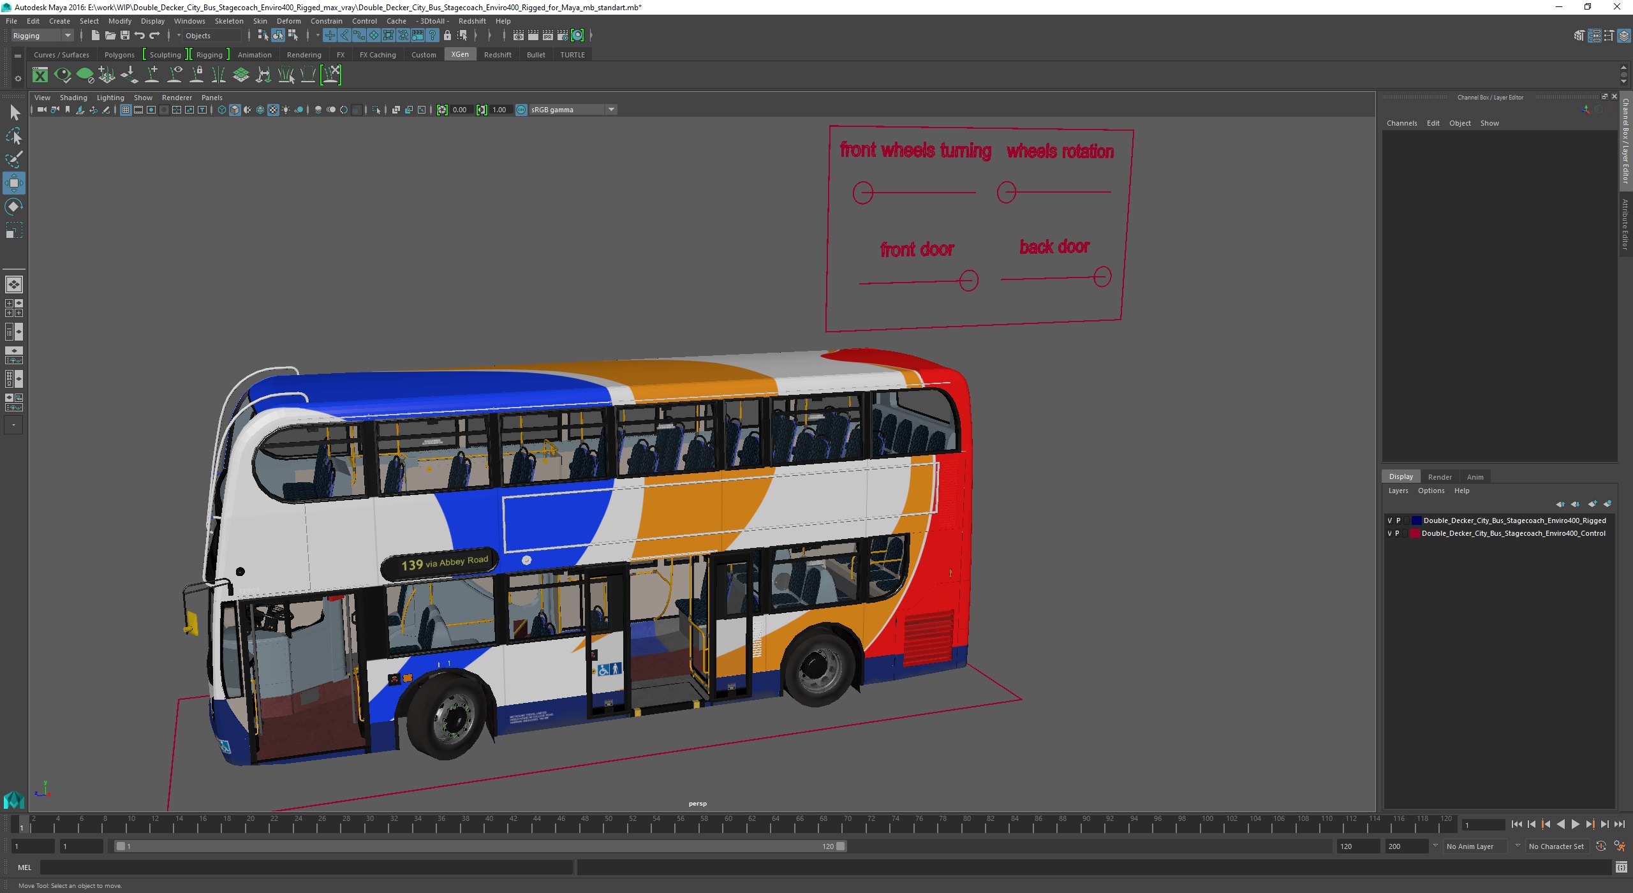Open the sRGB gamma view transform dropdown
Screen dimensions: 1633x893
(573, 110)
